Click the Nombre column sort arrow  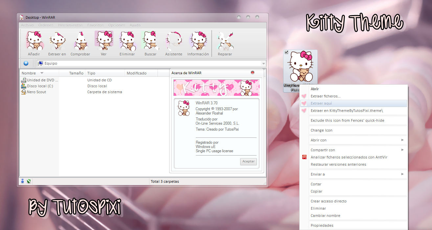pos(42,73)
